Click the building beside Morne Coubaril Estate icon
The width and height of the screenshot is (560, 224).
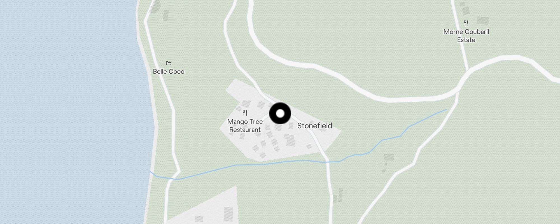coord(483,20)
